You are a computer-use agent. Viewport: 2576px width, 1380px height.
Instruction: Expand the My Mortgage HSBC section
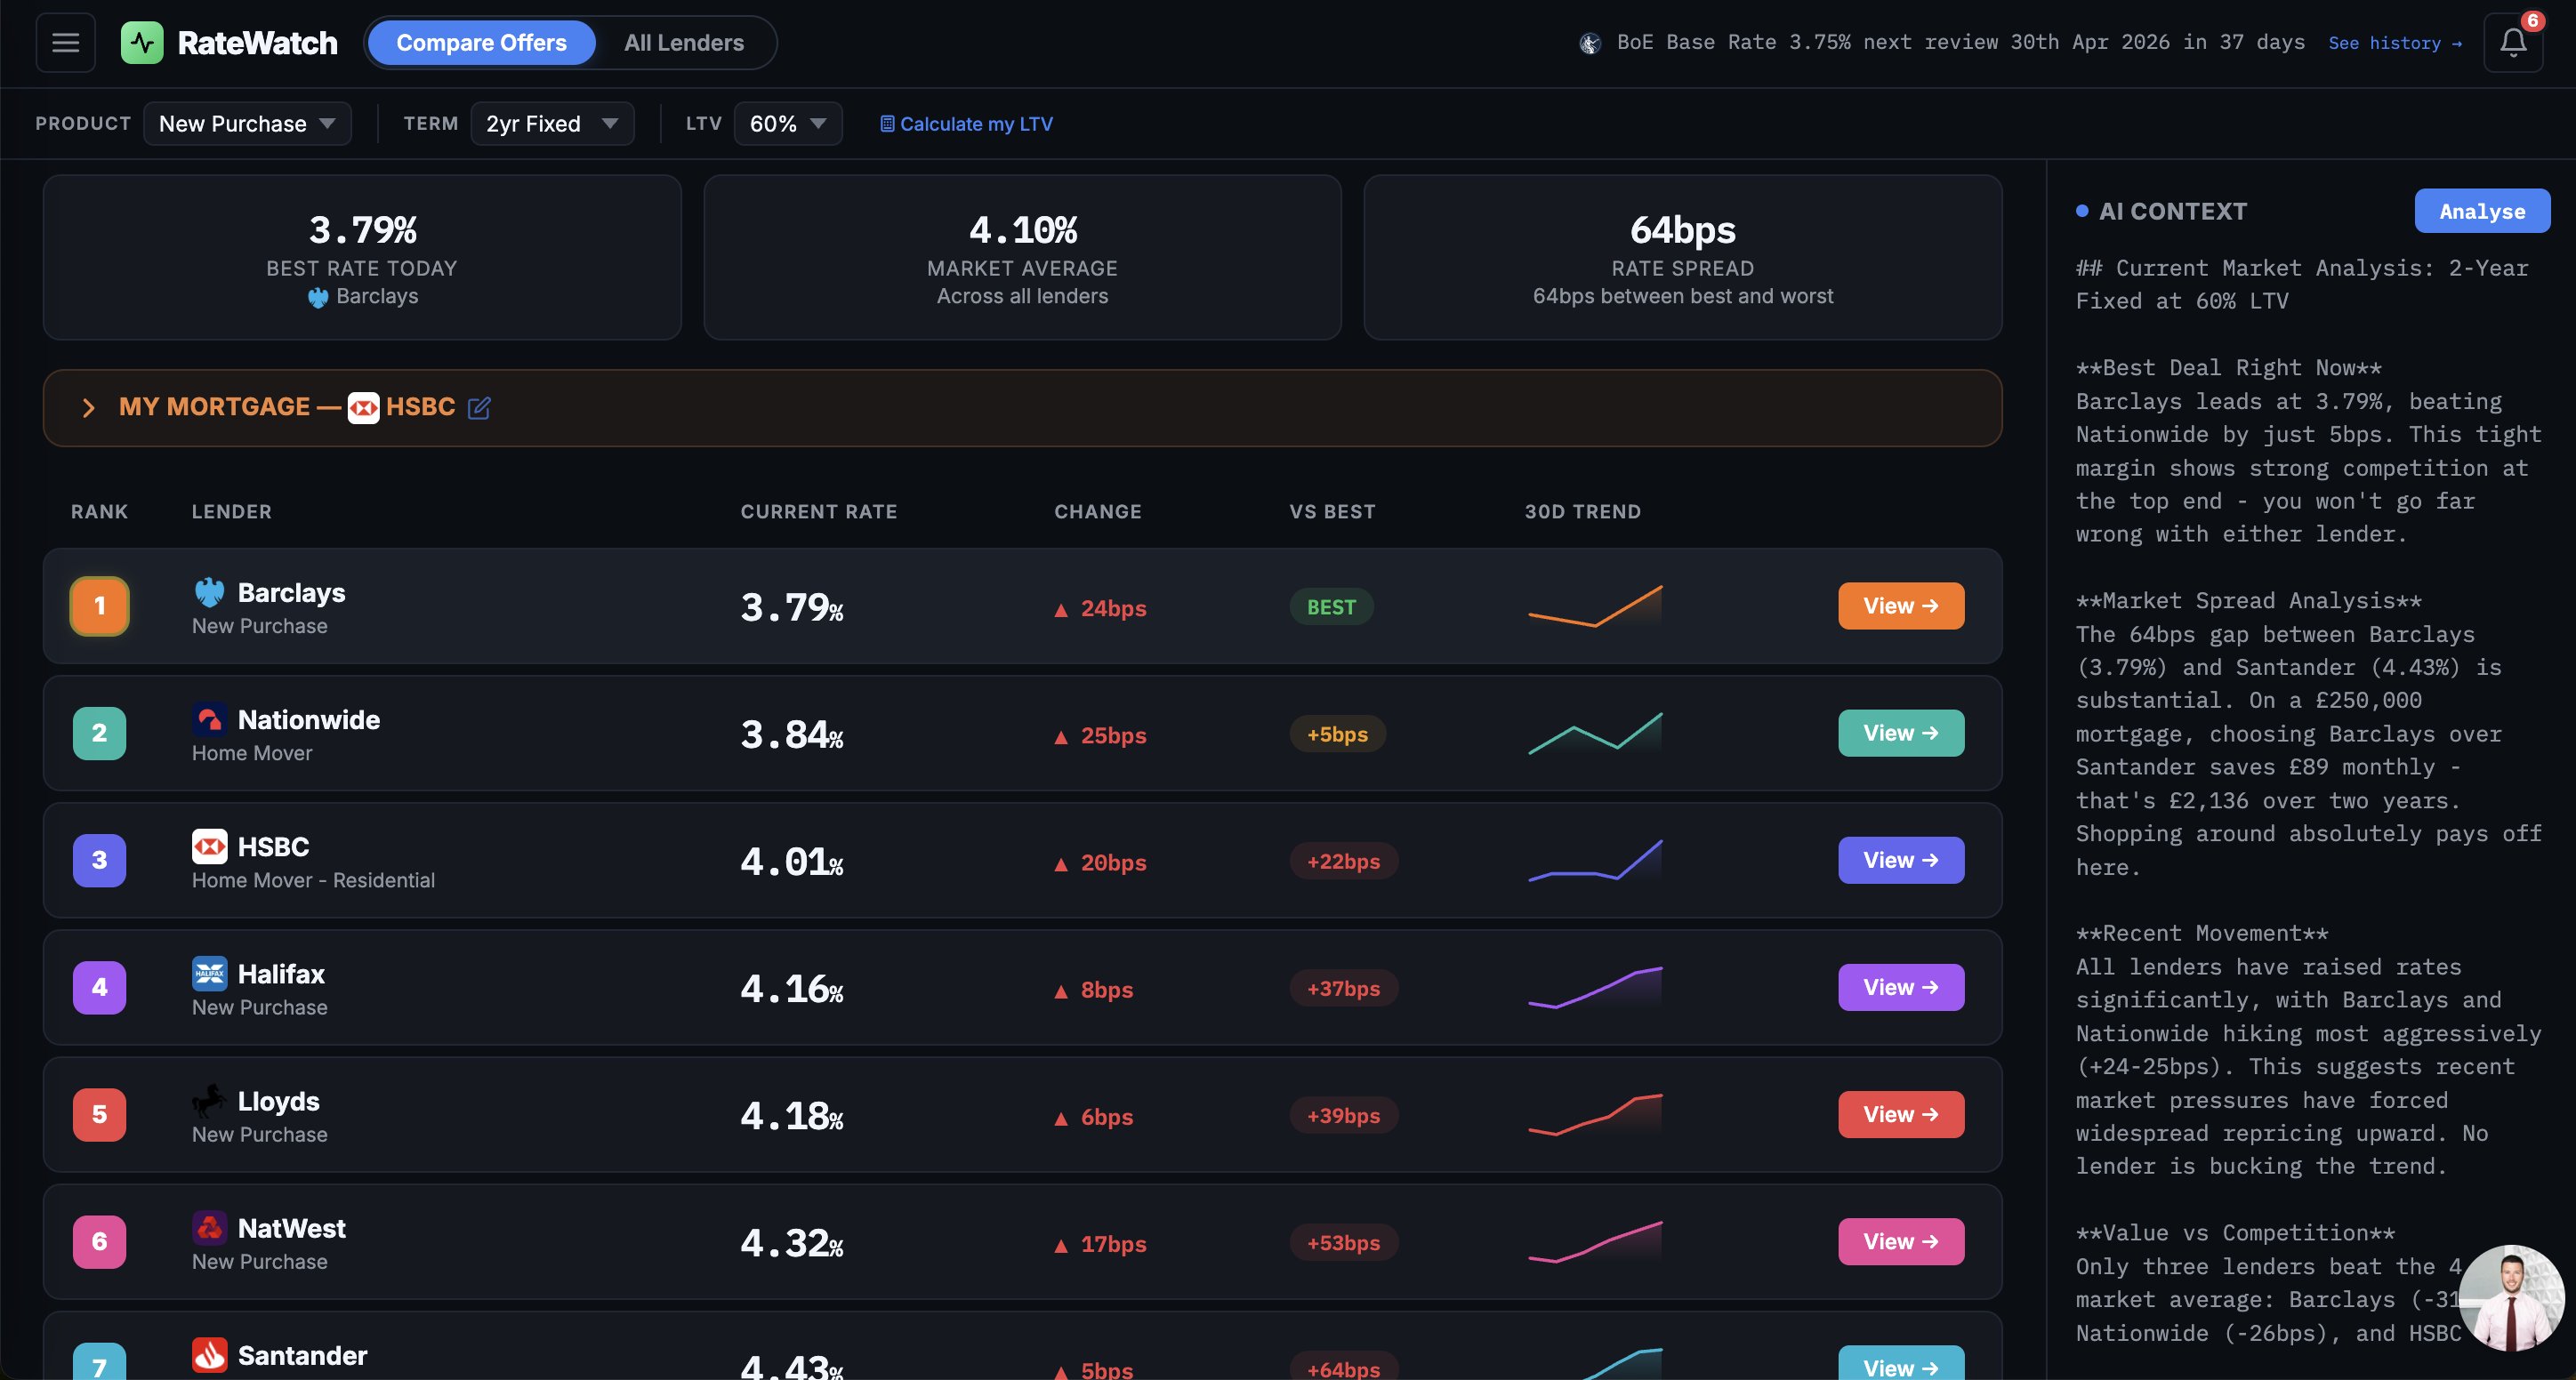coord(88,408)
